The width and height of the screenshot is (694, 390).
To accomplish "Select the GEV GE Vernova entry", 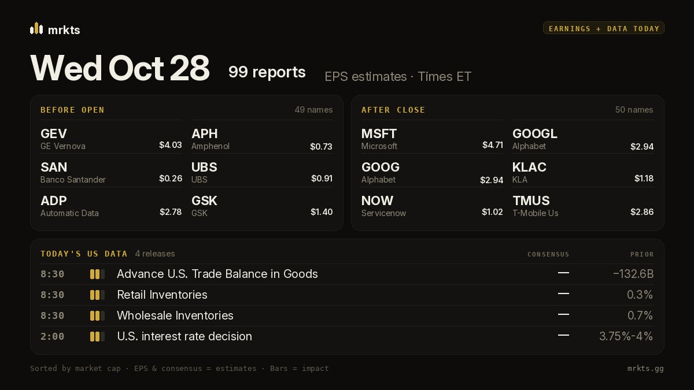I will 111,139.
